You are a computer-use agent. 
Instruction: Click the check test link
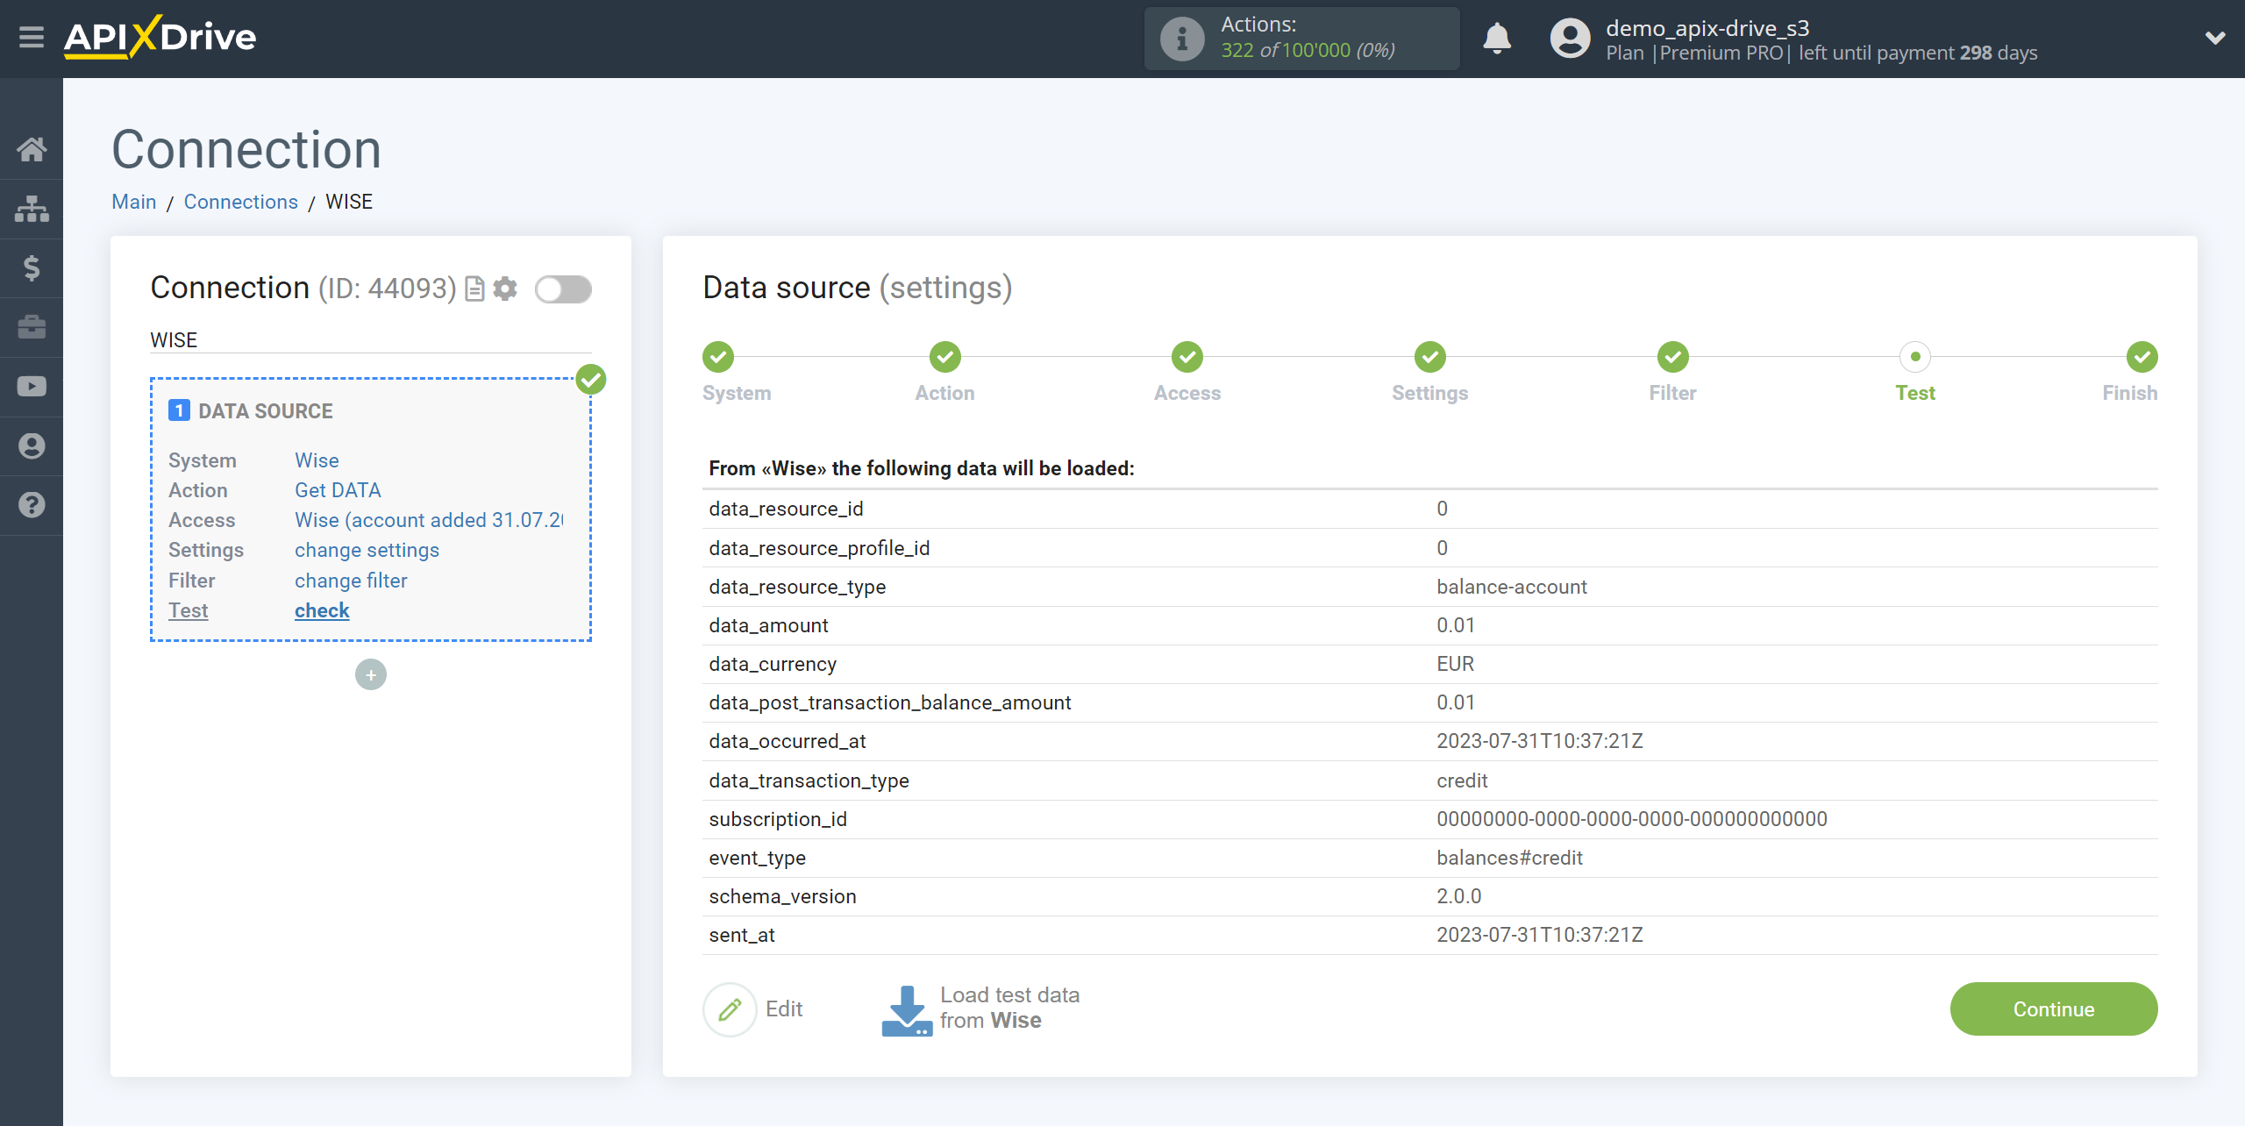point(322,610)
